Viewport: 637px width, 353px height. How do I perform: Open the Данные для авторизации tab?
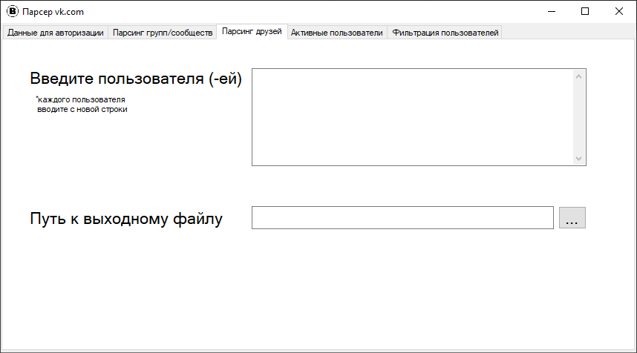(x=56, y=33)
